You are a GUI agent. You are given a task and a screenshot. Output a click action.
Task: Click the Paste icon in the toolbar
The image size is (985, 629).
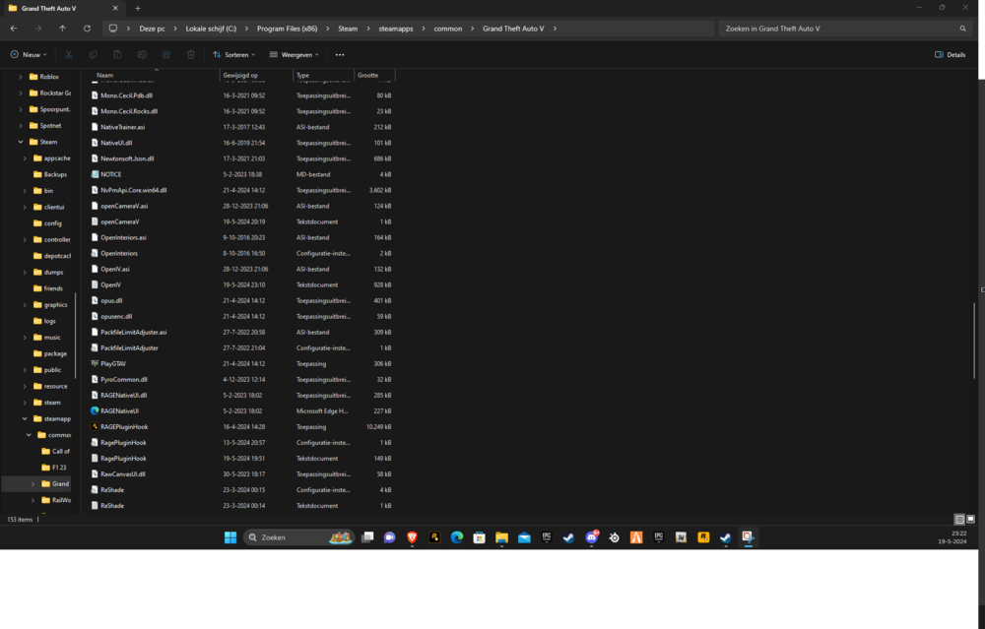coord(117,55)
